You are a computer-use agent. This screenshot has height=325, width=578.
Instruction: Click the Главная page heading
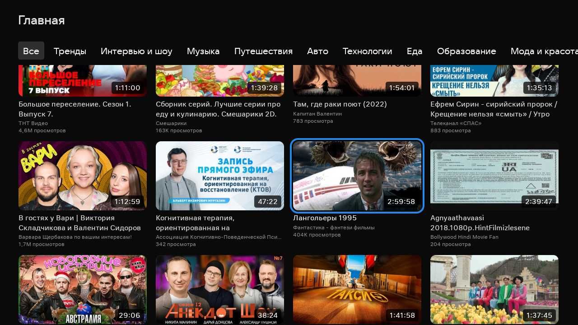point(42,20)
